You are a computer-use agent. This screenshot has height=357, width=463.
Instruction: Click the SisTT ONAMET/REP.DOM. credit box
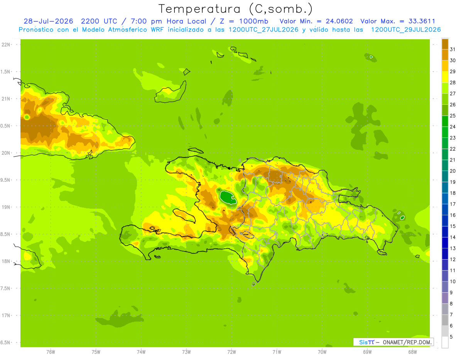point(393,342)
